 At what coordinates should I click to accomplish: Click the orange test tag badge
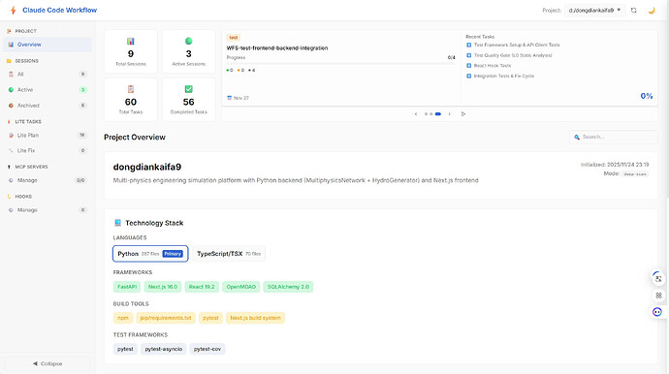[x=234, y=38]
